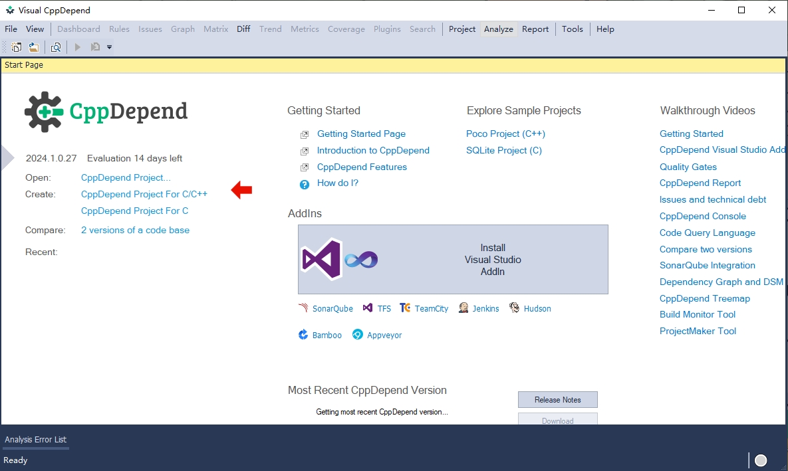Screen dimensions: 788x471
Task: Click the search magnifier toolbar icon
Action: point(56,47)
